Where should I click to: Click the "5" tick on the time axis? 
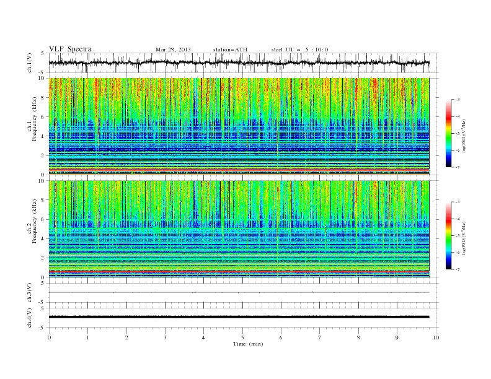click(242, 338)
